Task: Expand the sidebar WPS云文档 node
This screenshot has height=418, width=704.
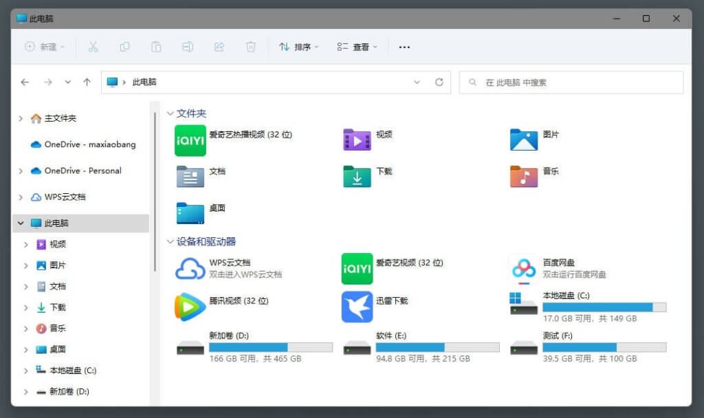Action: click(x=21, y=197)
